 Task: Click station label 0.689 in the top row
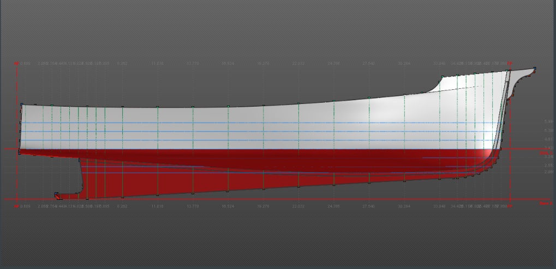pyautogui.click(x=25, y=64)
